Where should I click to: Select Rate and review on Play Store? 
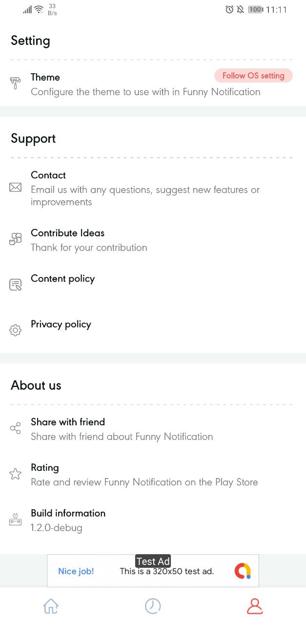[x=153, y=475]
